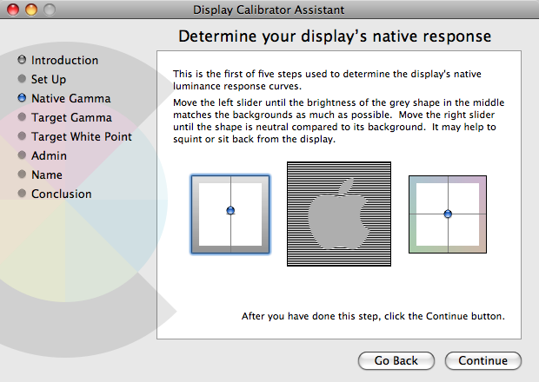Click the Introduction step bullet

22,61
